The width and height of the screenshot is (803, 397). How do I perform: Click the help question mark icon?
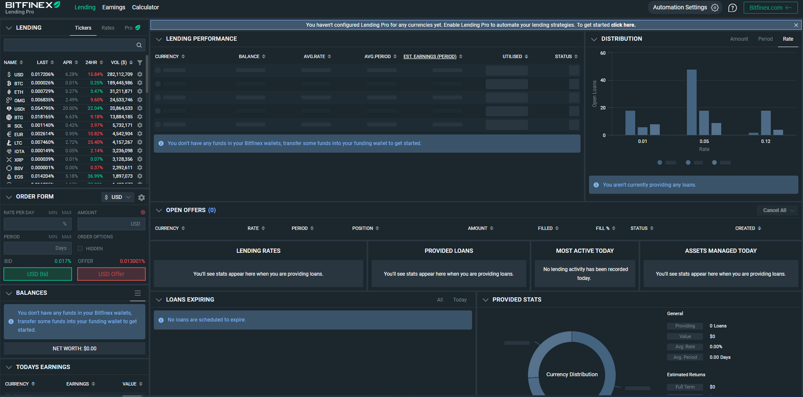click(x=732, y=8)
